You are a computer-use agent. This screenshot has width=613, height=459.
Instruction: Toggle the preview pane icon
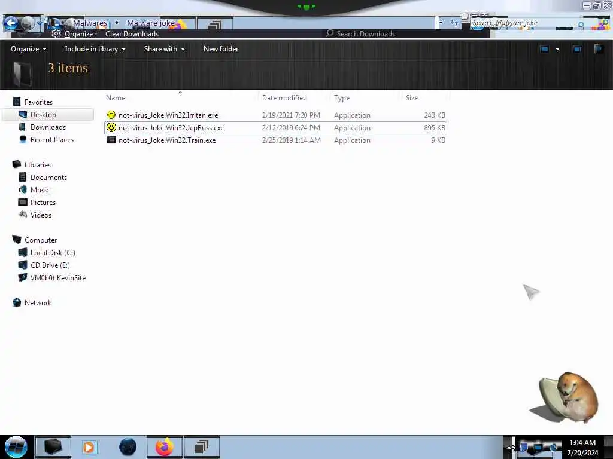[577, 49]
